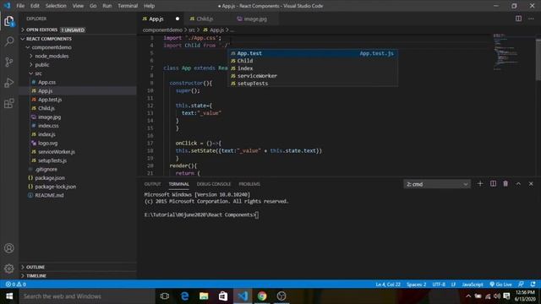Open OBS Studio from taskbar
Viewport: 541px width, 304px height.
point(281,296)
